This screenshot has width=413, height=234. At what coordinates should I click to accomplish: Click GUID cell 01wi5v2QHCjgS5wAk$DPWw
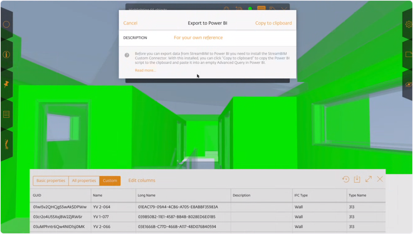pyautogui.click(x=60, y=207)
